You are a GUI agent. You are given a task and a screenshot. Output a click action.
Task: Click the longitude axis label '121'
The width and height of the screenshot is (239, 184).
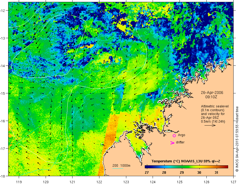73,182
